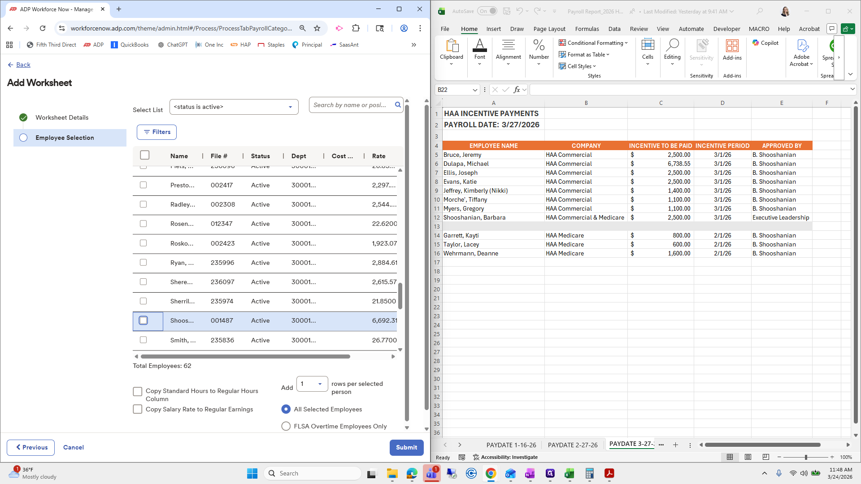The height and width of the screenshot is (484, 861).
Task: Expand the rows per selected person dropdown
Action: 312,384
